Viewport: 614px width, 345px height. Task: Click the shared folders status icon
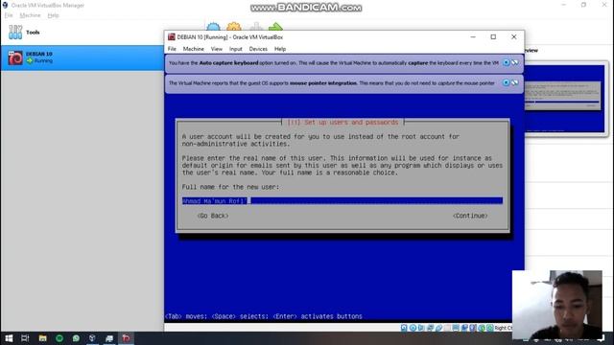point(448,328)
